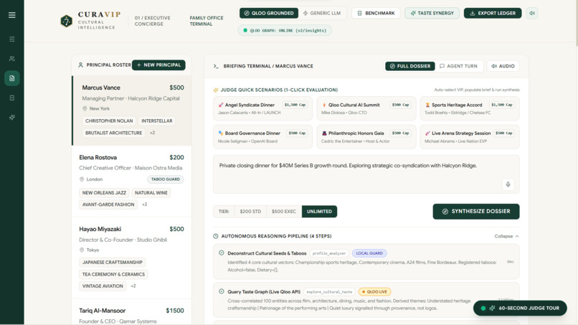Expand Hayao Miyazaki's +2 extra tags
This screenshot has width=578, height=325.
(133, 286)
